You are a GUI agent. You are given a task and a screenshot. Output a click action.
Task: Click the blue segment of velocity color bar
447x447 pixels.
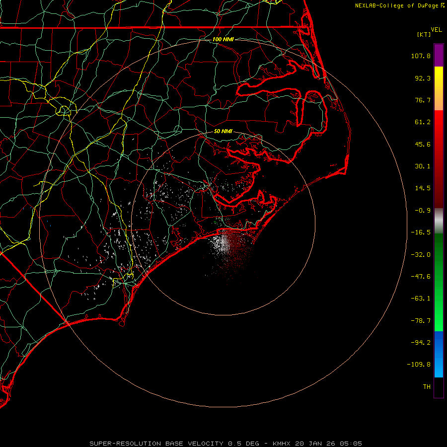point(439,354)
